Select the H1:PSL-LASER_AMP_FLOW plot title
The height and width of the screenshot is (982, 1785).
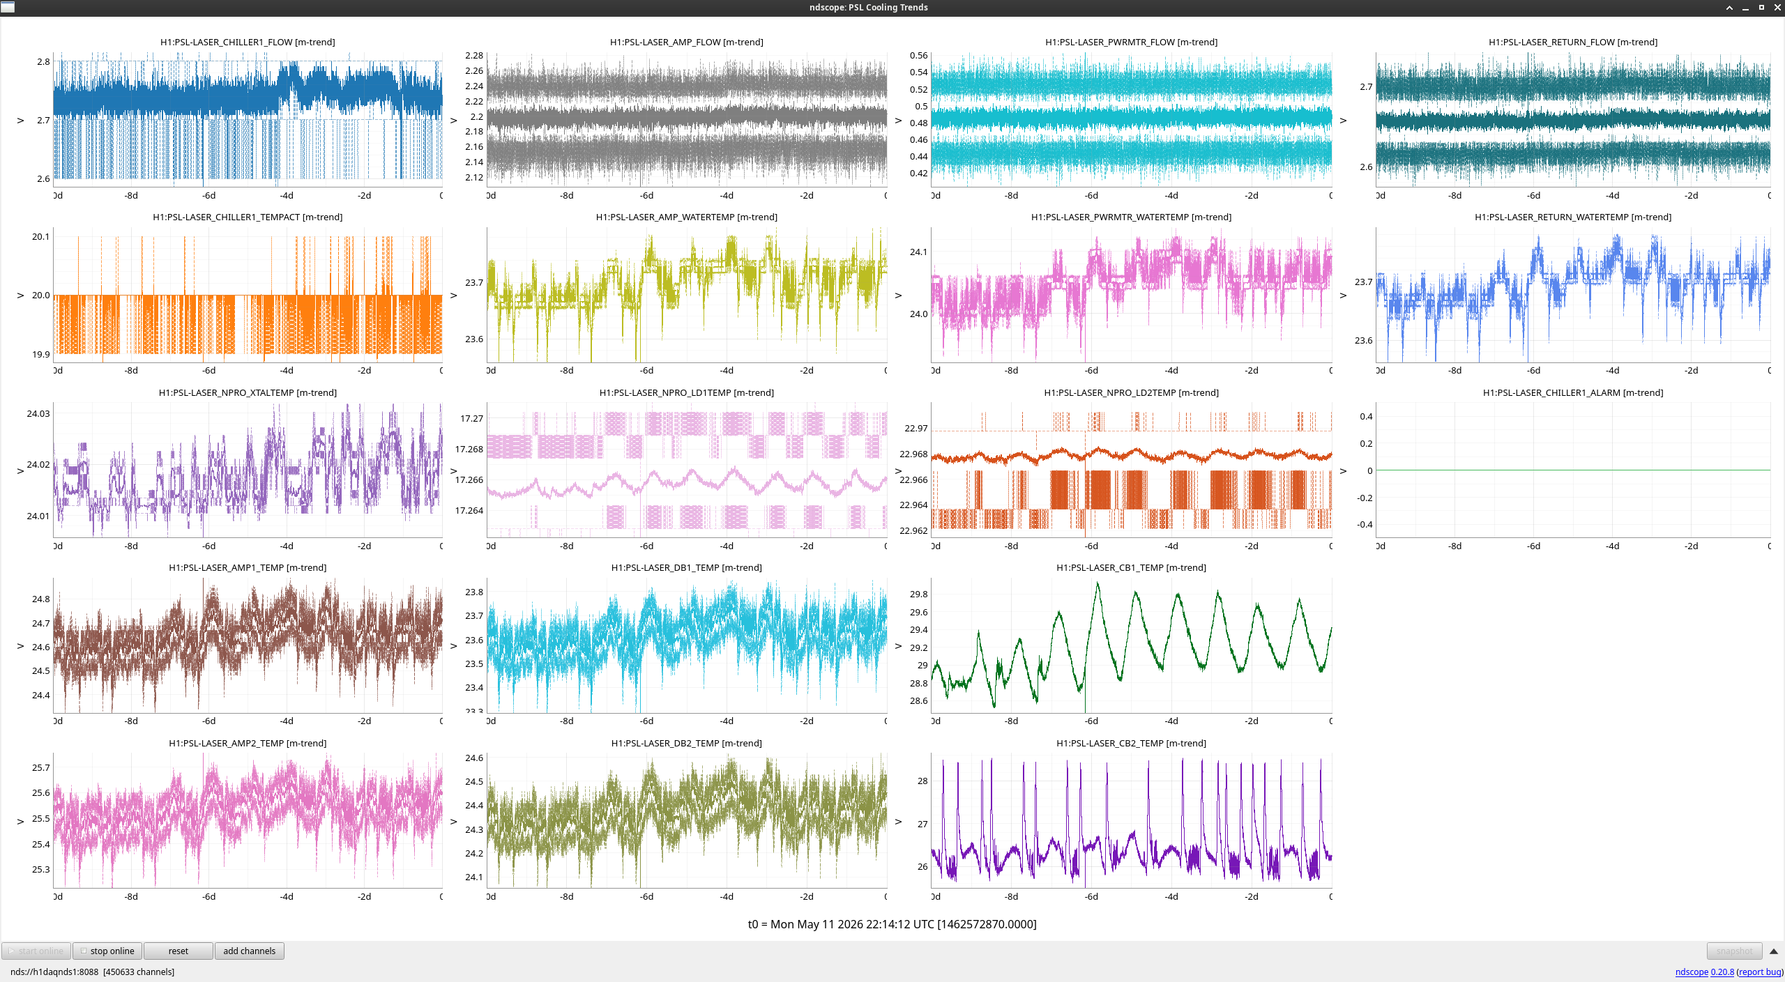687,42
